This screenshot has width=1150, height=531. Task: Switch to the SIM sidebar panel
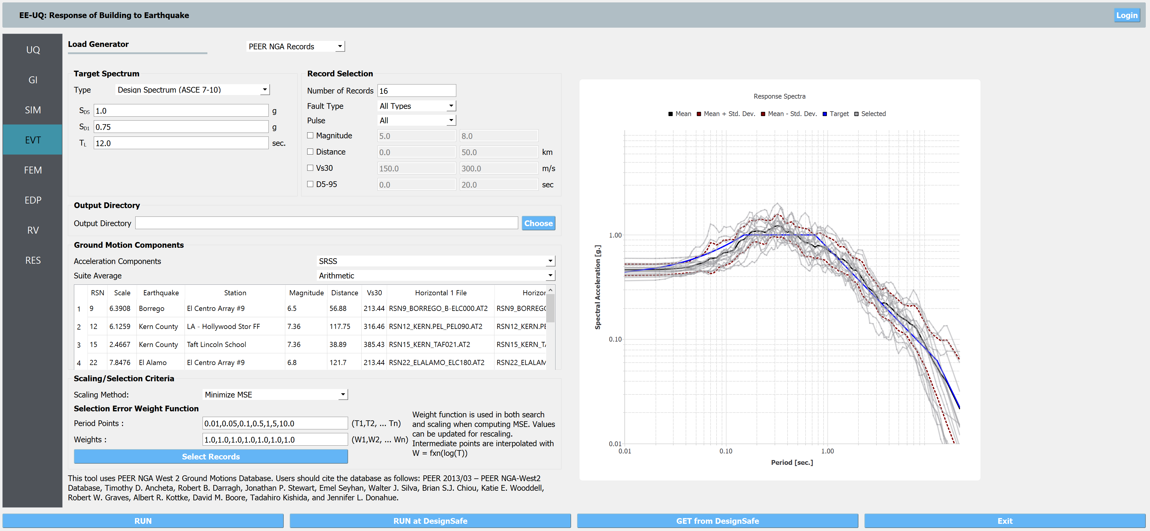32,110
